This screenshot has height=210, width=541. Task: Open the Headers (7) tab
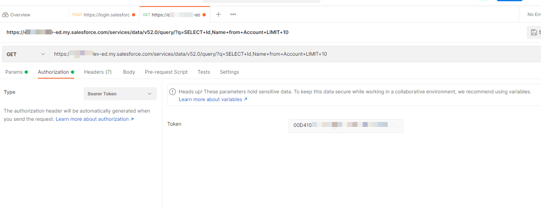98,72
